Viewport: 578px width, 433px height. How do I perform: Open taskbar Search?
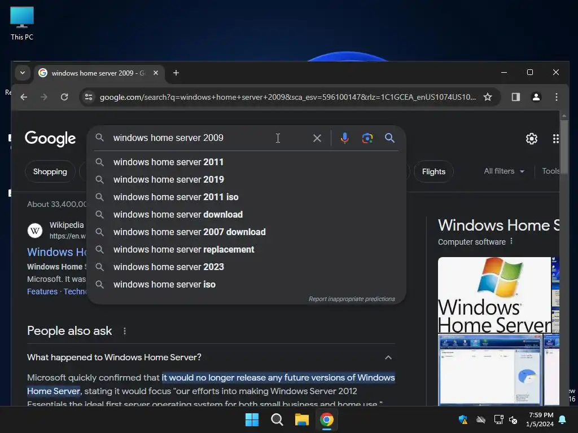(x=277, y=419)
